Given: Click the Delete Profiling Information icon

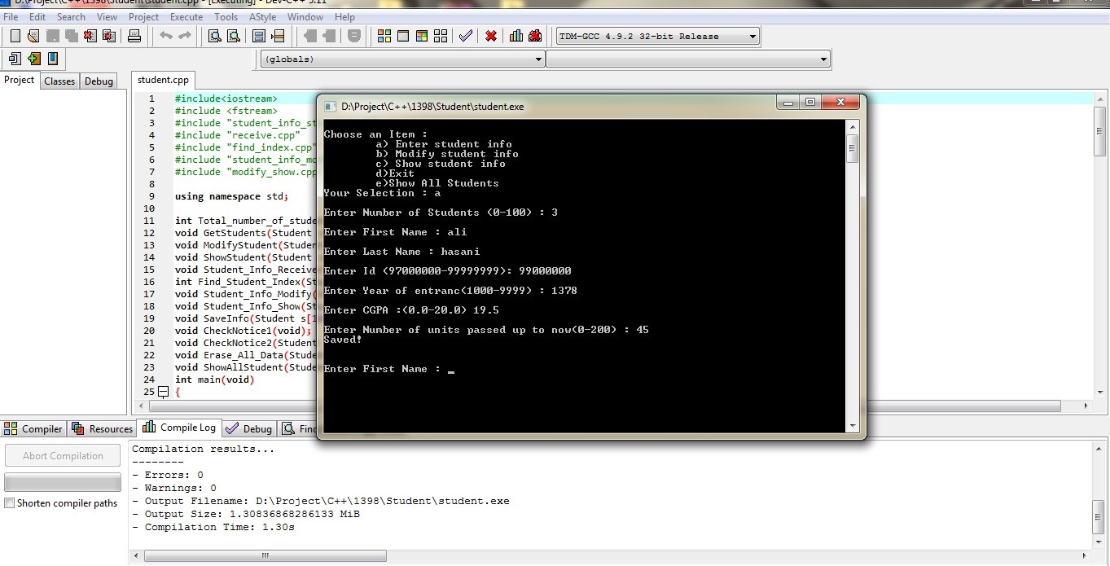Looking at the screenshot, I should 535,36.
